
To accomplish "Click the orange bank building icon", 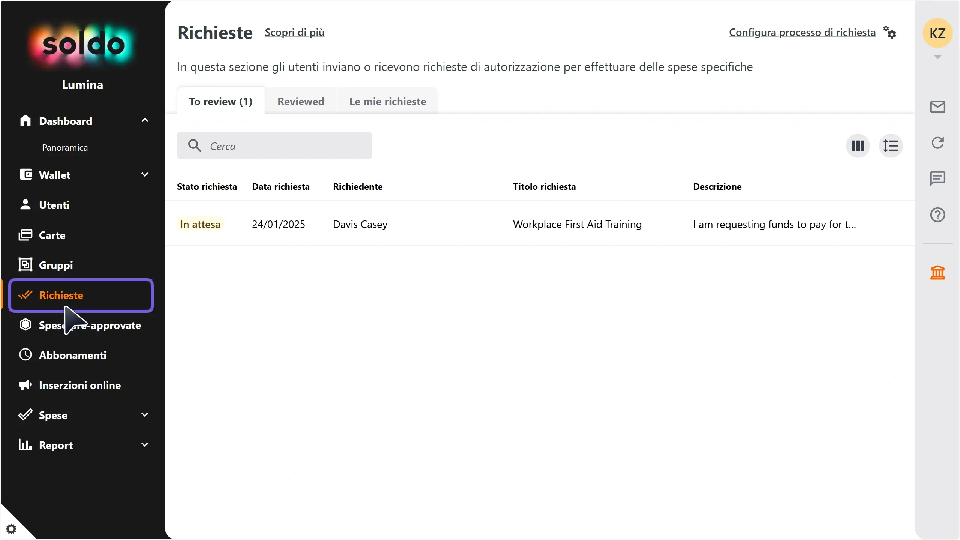I will point(937,273).
